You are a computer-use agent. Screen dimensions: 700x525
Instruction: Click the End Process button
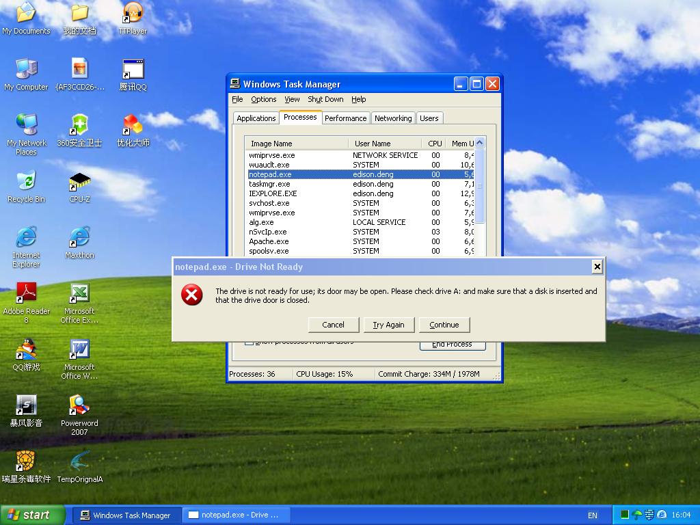453,345
